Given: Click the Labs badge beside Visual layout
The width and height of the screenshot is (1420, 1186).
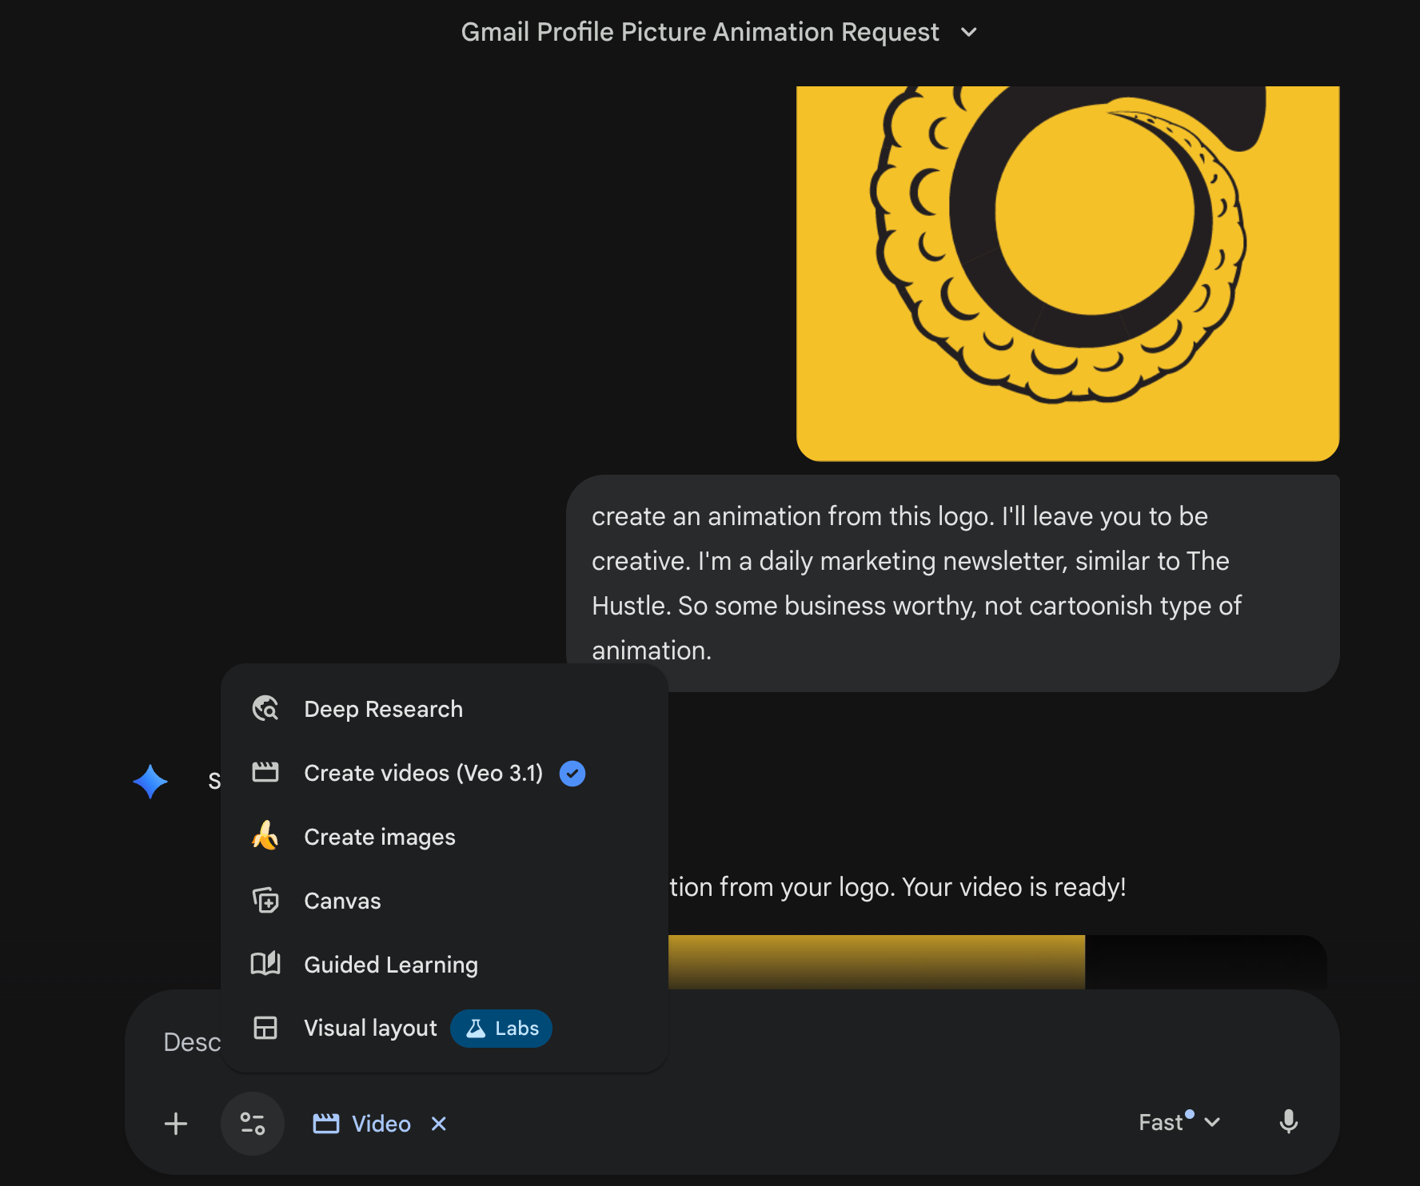Looking at the screenshot, I should [x=501, y=1029].
